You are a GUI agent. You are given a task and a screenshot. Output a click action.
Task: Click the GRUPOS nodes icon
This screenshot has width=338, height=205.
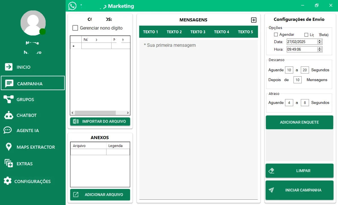tap(8, 99)
